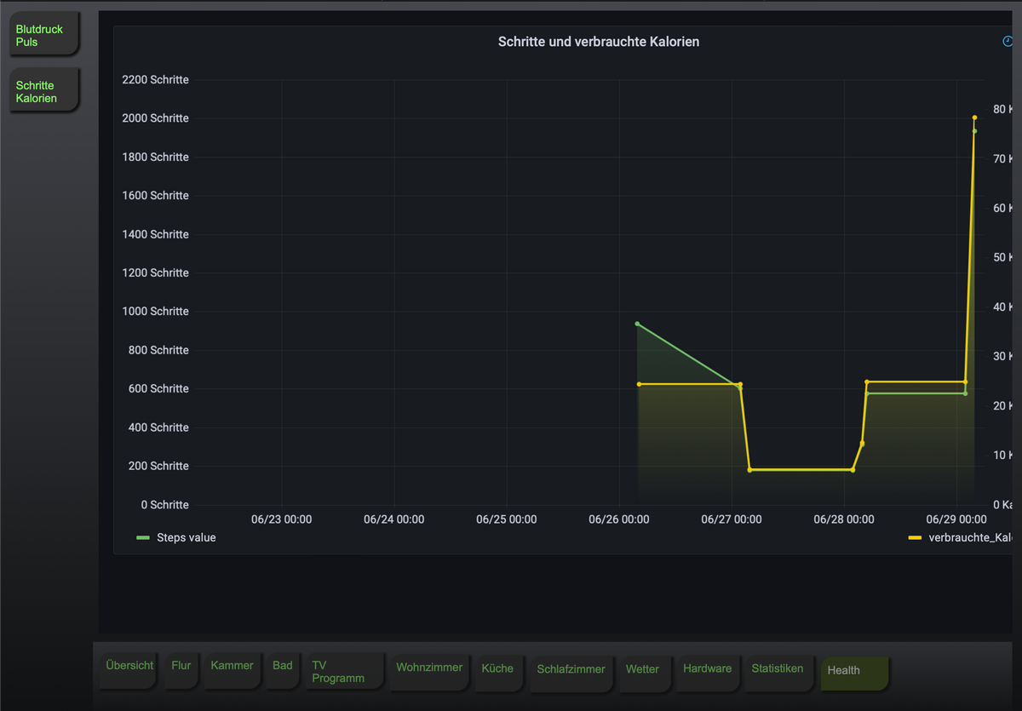Click the 06/23 00:00 axis label
This screenshot has width=1022, height=711.
281,519
